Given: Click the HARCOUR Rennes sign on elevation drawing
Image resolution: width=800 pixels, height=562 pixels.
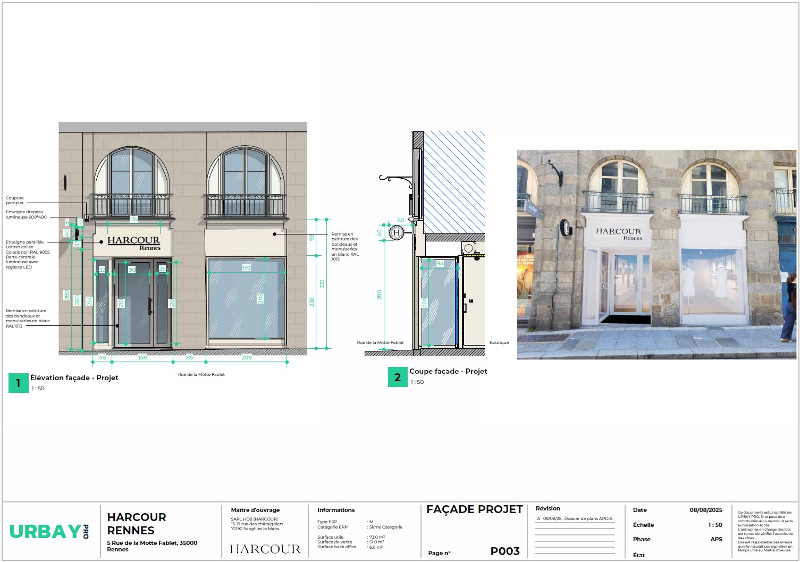Looking at the screenshot, I should (134, 242).
